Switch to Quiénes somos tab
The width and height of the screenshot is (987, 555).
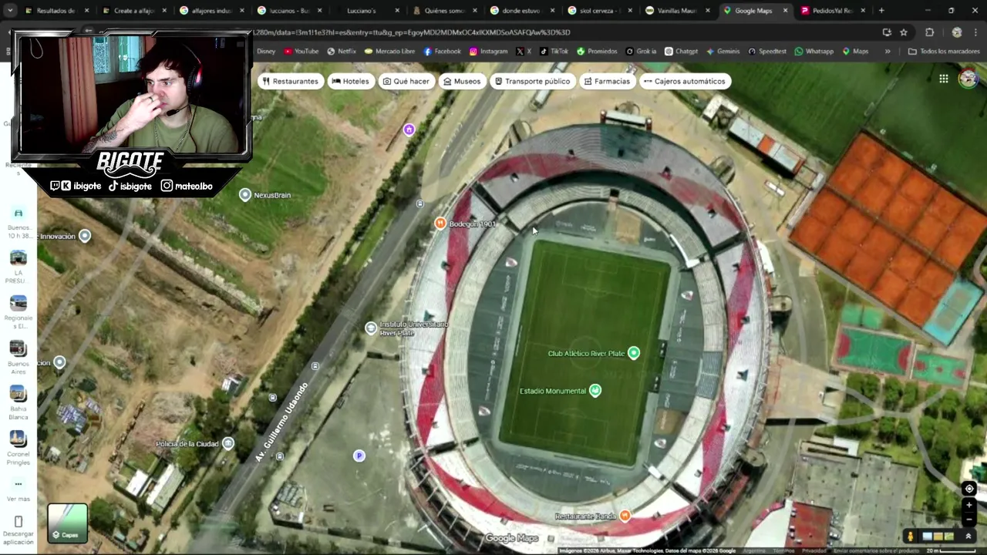pyautogui.click(x=443, y=11)
